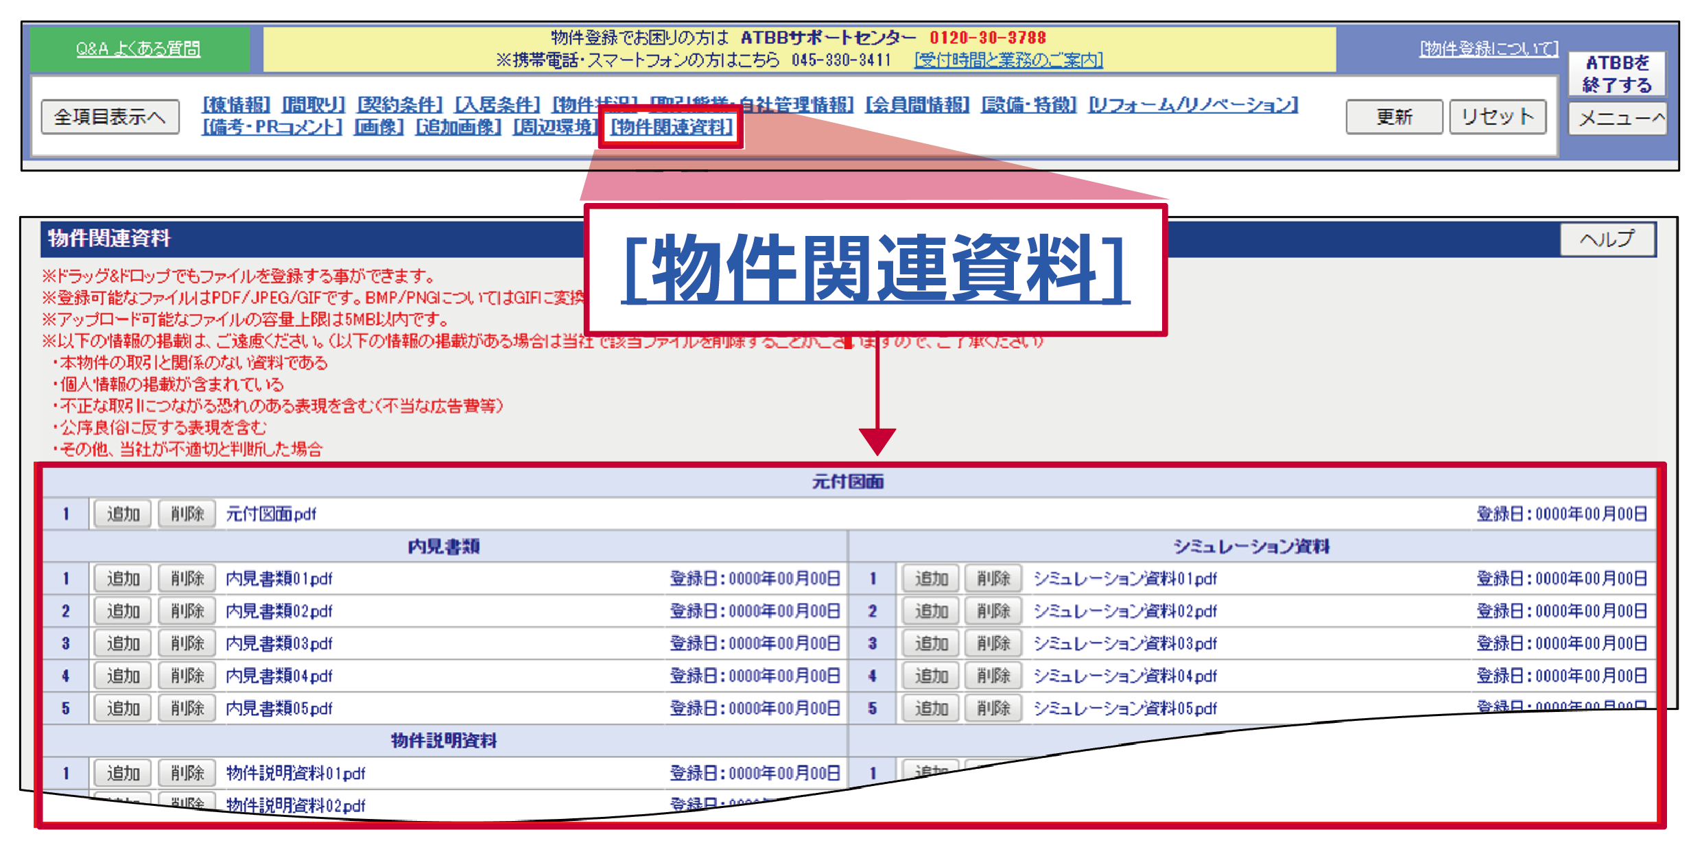The height and width of the screenshot is (856, 1702).
Task: Click 追加 next to 元付図面.pdf
Action: tap(121, 513)
